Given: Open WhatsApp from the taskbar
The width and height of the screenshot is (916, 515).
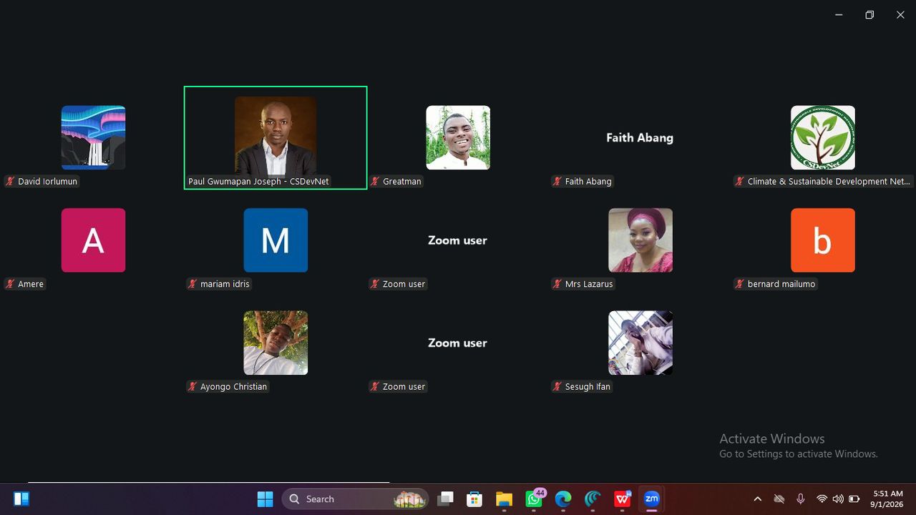Looking at the screenshot, I should tap(534, 499).
